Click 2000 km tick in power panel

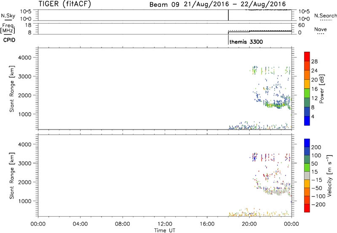(25, 95)
